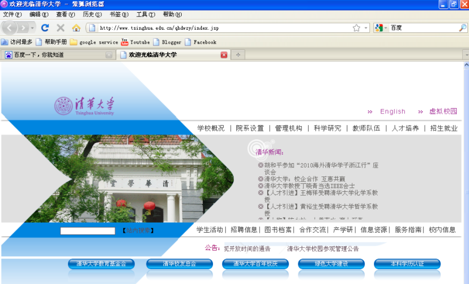This screenshot has height=284, width=469.
Task: Open the 书签 menu
Action: 119,14
